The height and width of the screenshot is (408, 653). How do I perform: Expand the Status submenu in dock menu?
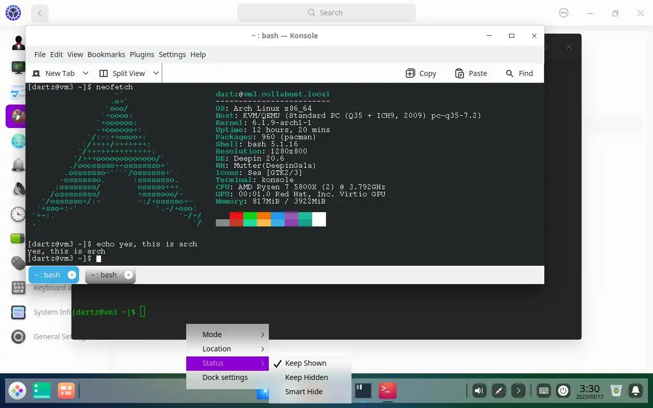tap(228, 363)
